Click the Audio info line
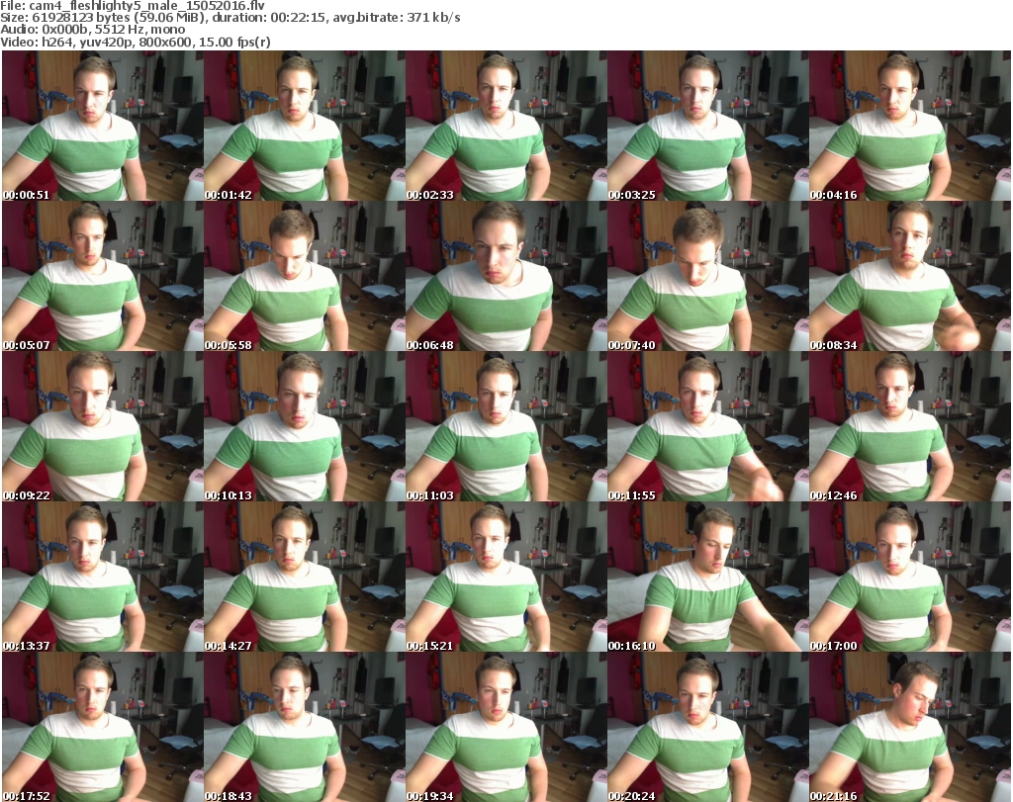 pos(92,30)
